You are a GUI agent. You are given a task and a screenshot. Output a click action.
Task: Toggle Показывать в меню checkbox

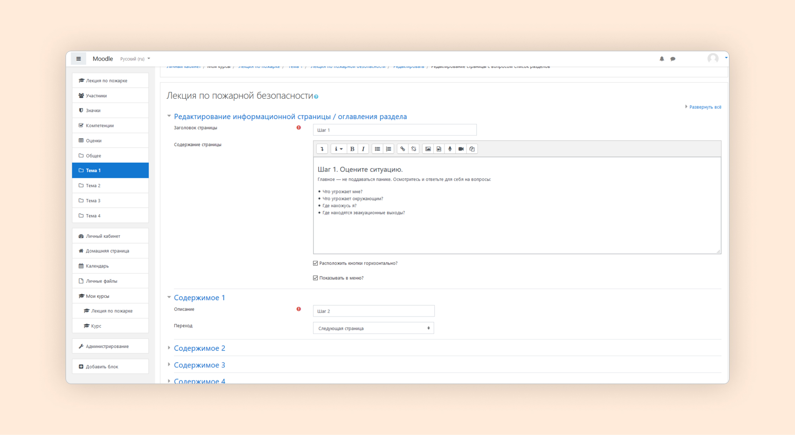click(315, 278)
